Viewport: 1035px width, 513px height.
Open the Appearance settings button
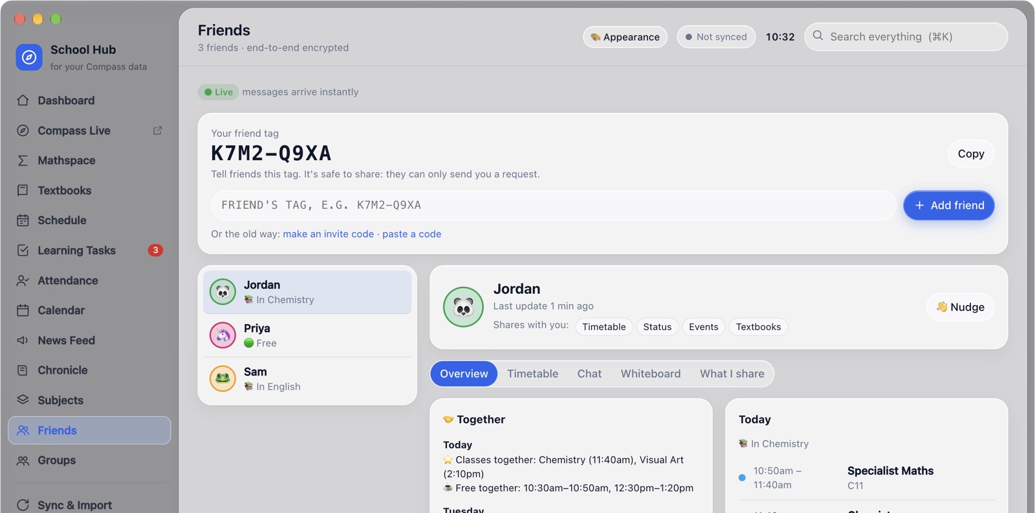pos(625,37)
